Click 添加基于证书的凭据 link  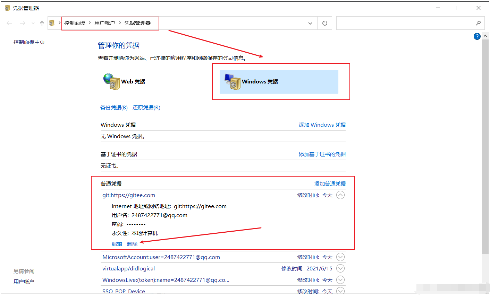pyautogui.click(x=322, y=154)
